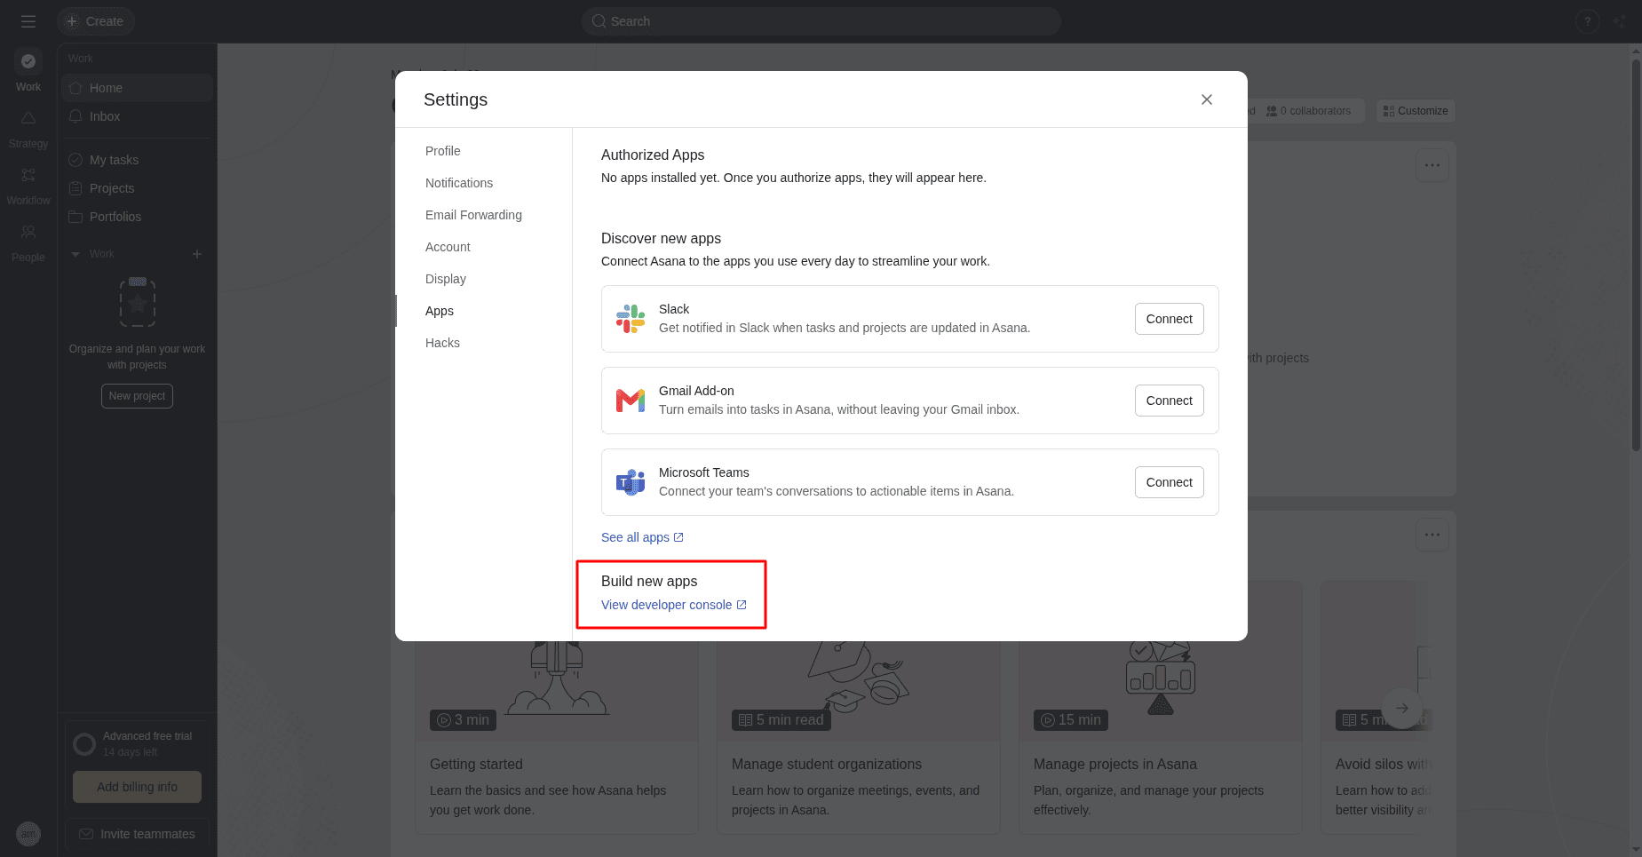
Task: Connect Microsoft Teams app
Action: pyautogui.click(x=1169, y=482)
